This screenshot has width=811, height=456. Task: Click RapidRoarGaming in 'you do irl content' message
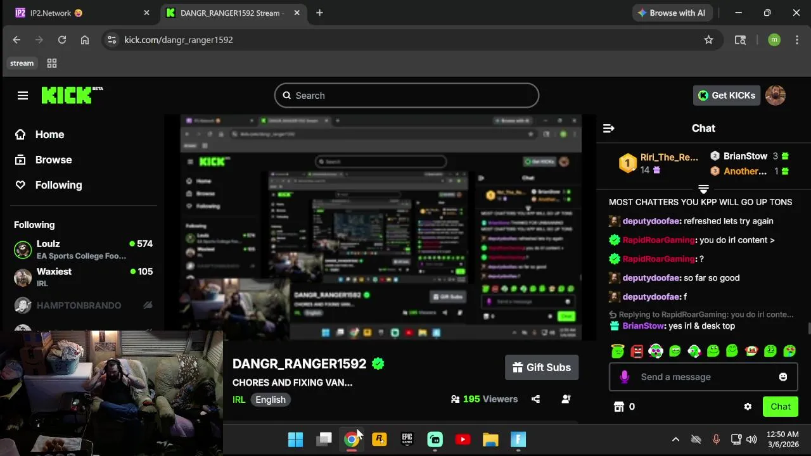tap(659, 240)
